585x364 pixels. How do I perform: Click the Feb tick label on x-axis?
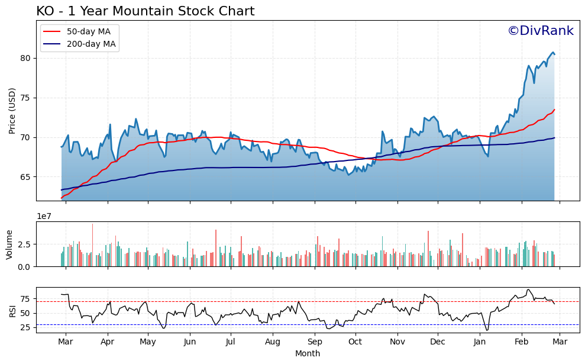521,342
